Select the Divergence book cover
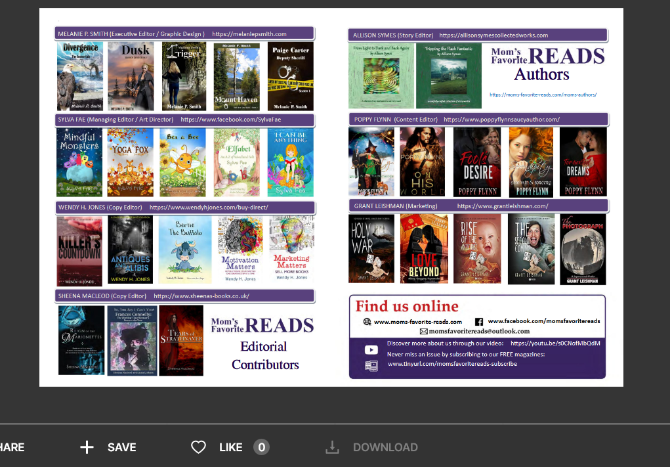 point(79,76)
